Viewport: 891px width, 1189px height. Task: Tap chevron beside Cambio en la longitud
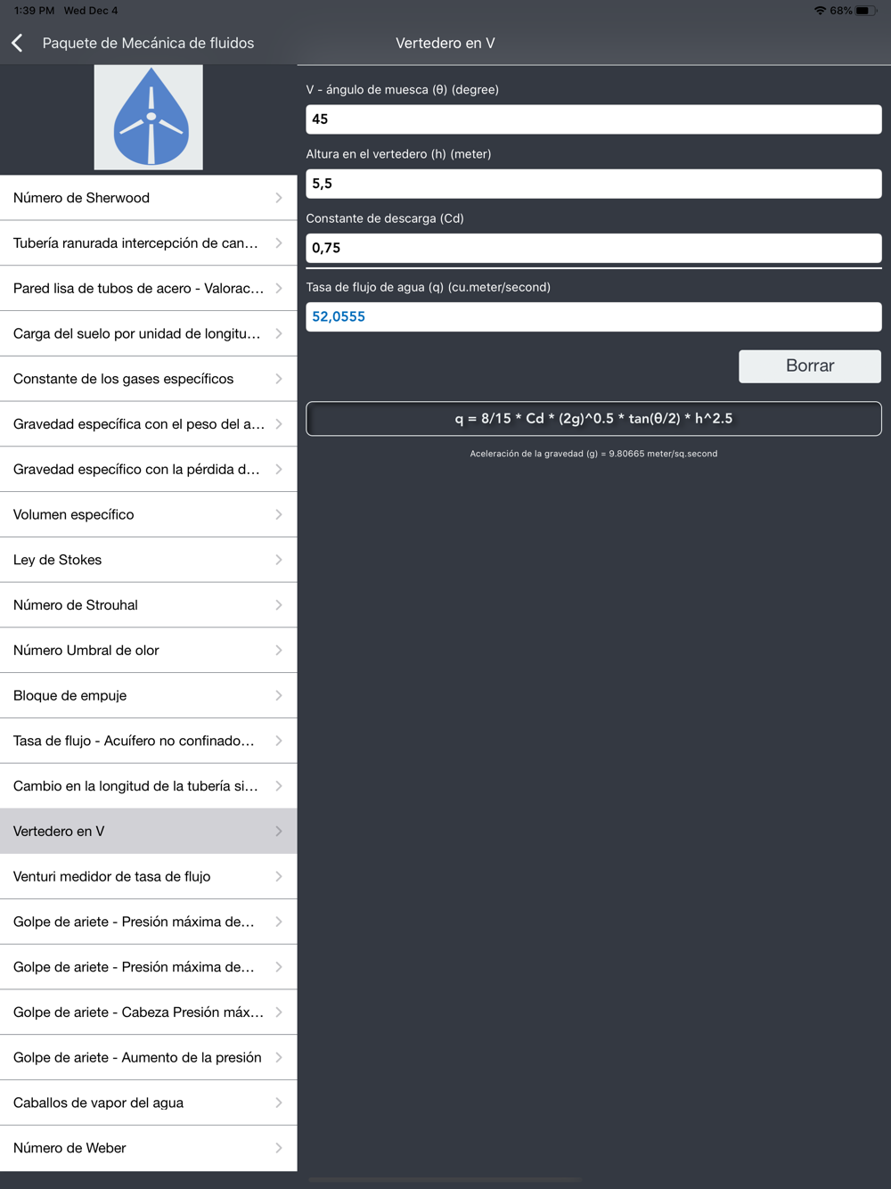pyautogui.click(x=279, y=786)
